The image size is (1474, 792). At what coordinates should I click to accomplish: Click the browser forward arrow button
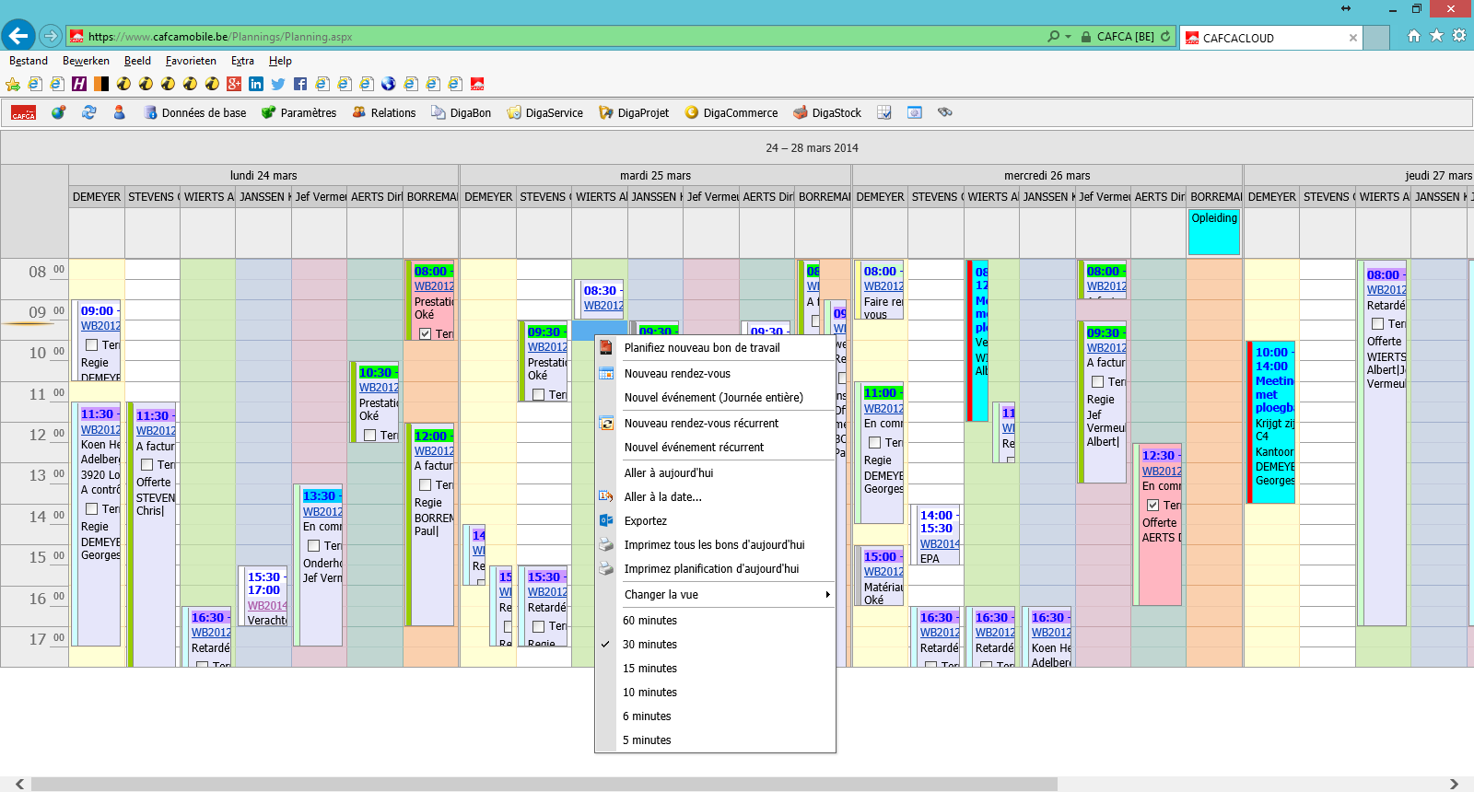tap(51, 36)
